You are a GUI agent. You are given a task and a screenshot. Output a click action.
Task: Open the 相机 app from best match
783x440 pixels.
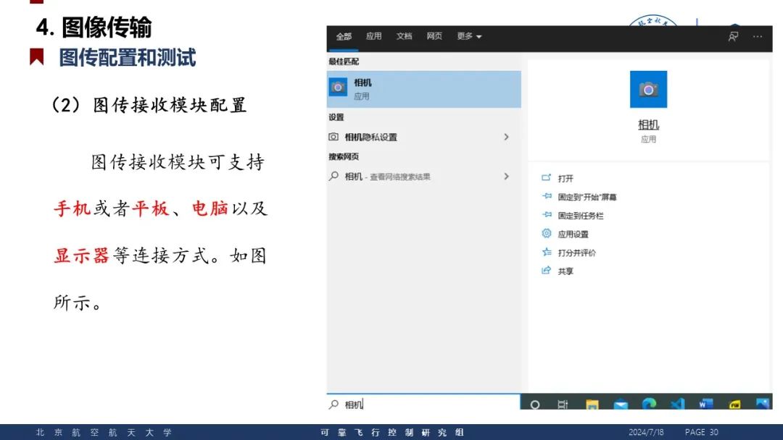click(x=423, y=89)
